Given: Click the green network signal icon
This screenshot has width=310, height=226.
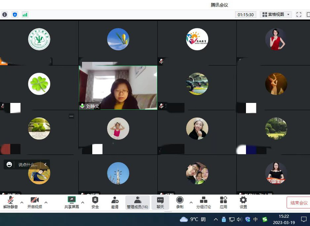Looking at the screenshot, I should pyautogui.click(x=25, y=14).
